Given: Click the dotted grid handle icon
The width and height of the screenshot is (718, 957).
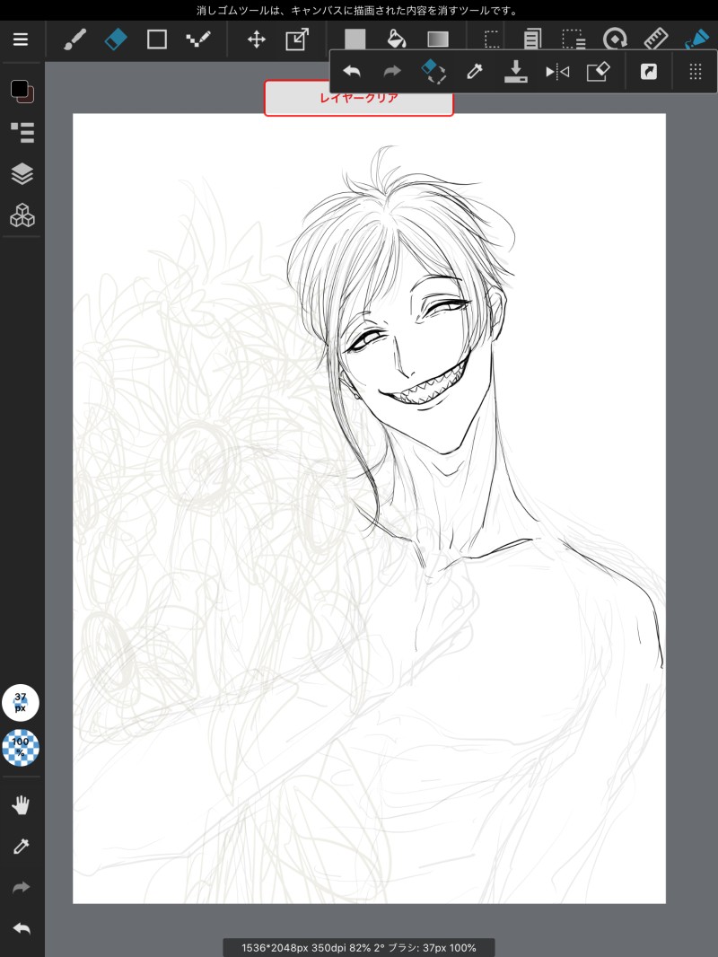Looking at the screenshot, I should click(696, 72).
